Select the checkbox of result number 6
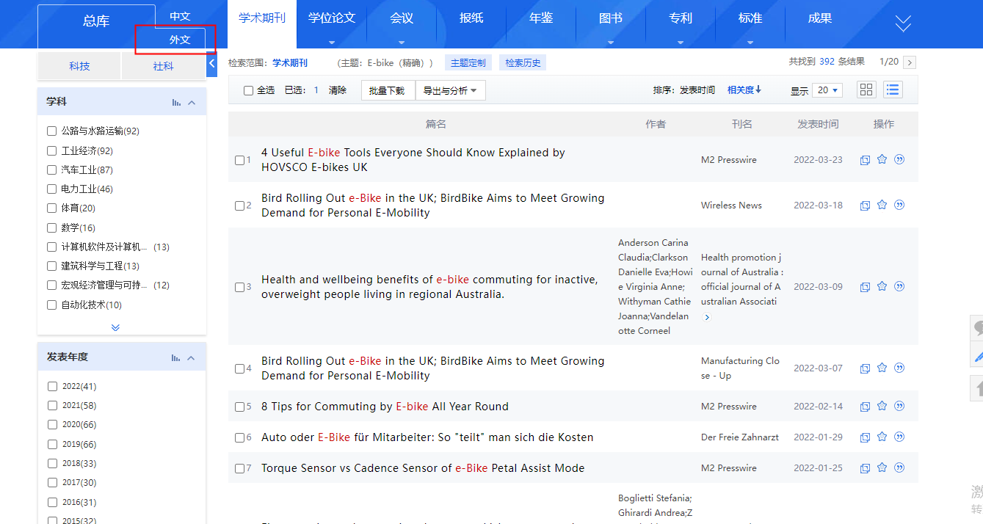The height and width of the screenshot is (524, 983). [239, 437]
